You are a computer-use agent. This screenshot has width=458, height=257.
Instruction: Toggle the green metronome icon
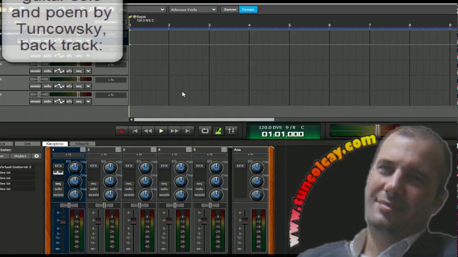(x=218, y=131)
